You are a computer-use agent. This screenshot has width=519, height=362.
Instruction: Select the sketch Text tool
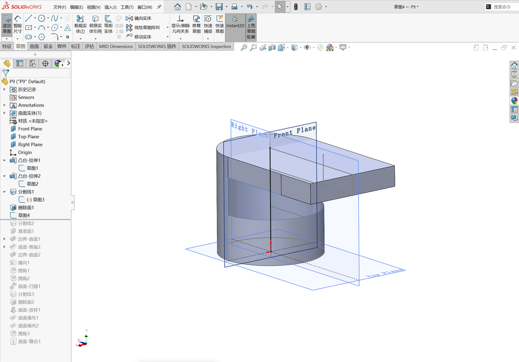point(67,27)
